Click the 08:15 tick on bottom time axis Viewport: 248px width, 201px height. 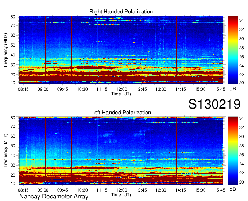[23, 190]
